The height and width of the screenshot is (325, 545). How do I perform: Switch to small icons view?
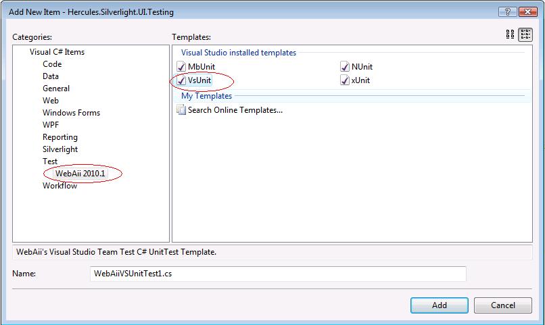[525, 36]
